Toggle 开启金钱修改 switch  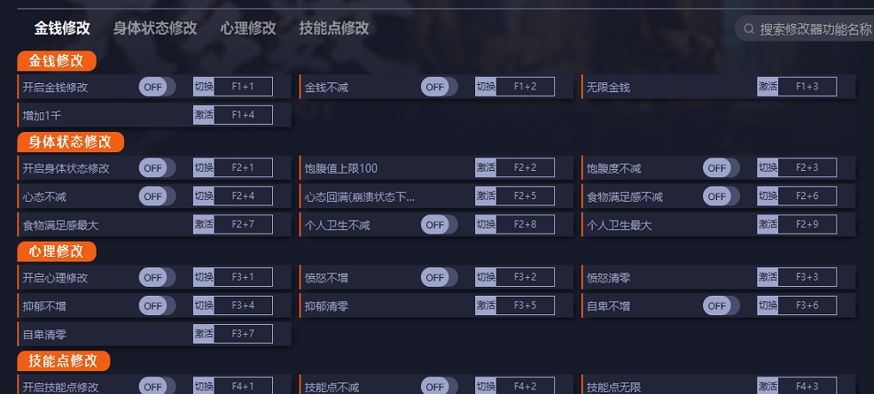point(157,87)
